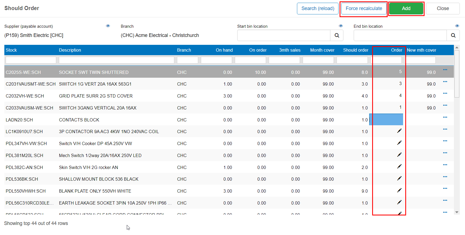
Task: Click the Close button
Action: [x=443, y=8]
